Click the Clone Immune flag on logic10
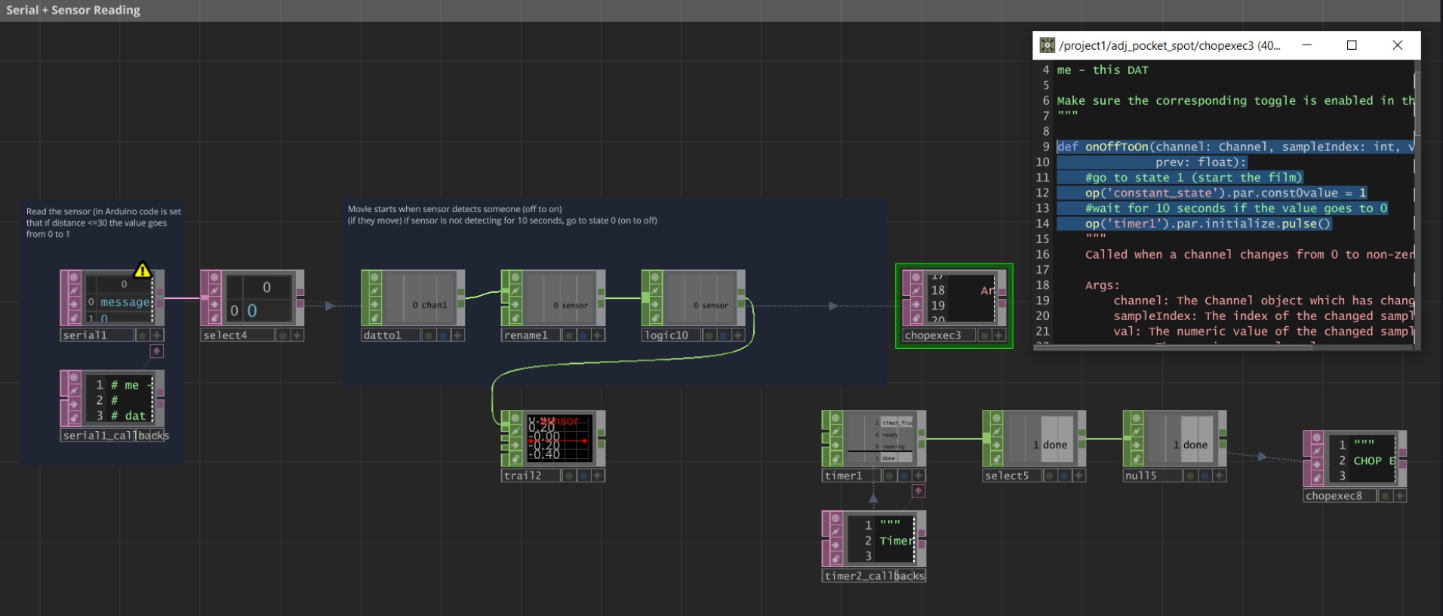The height and width of the screenshot is (616, 1443). tap(656, 291)
